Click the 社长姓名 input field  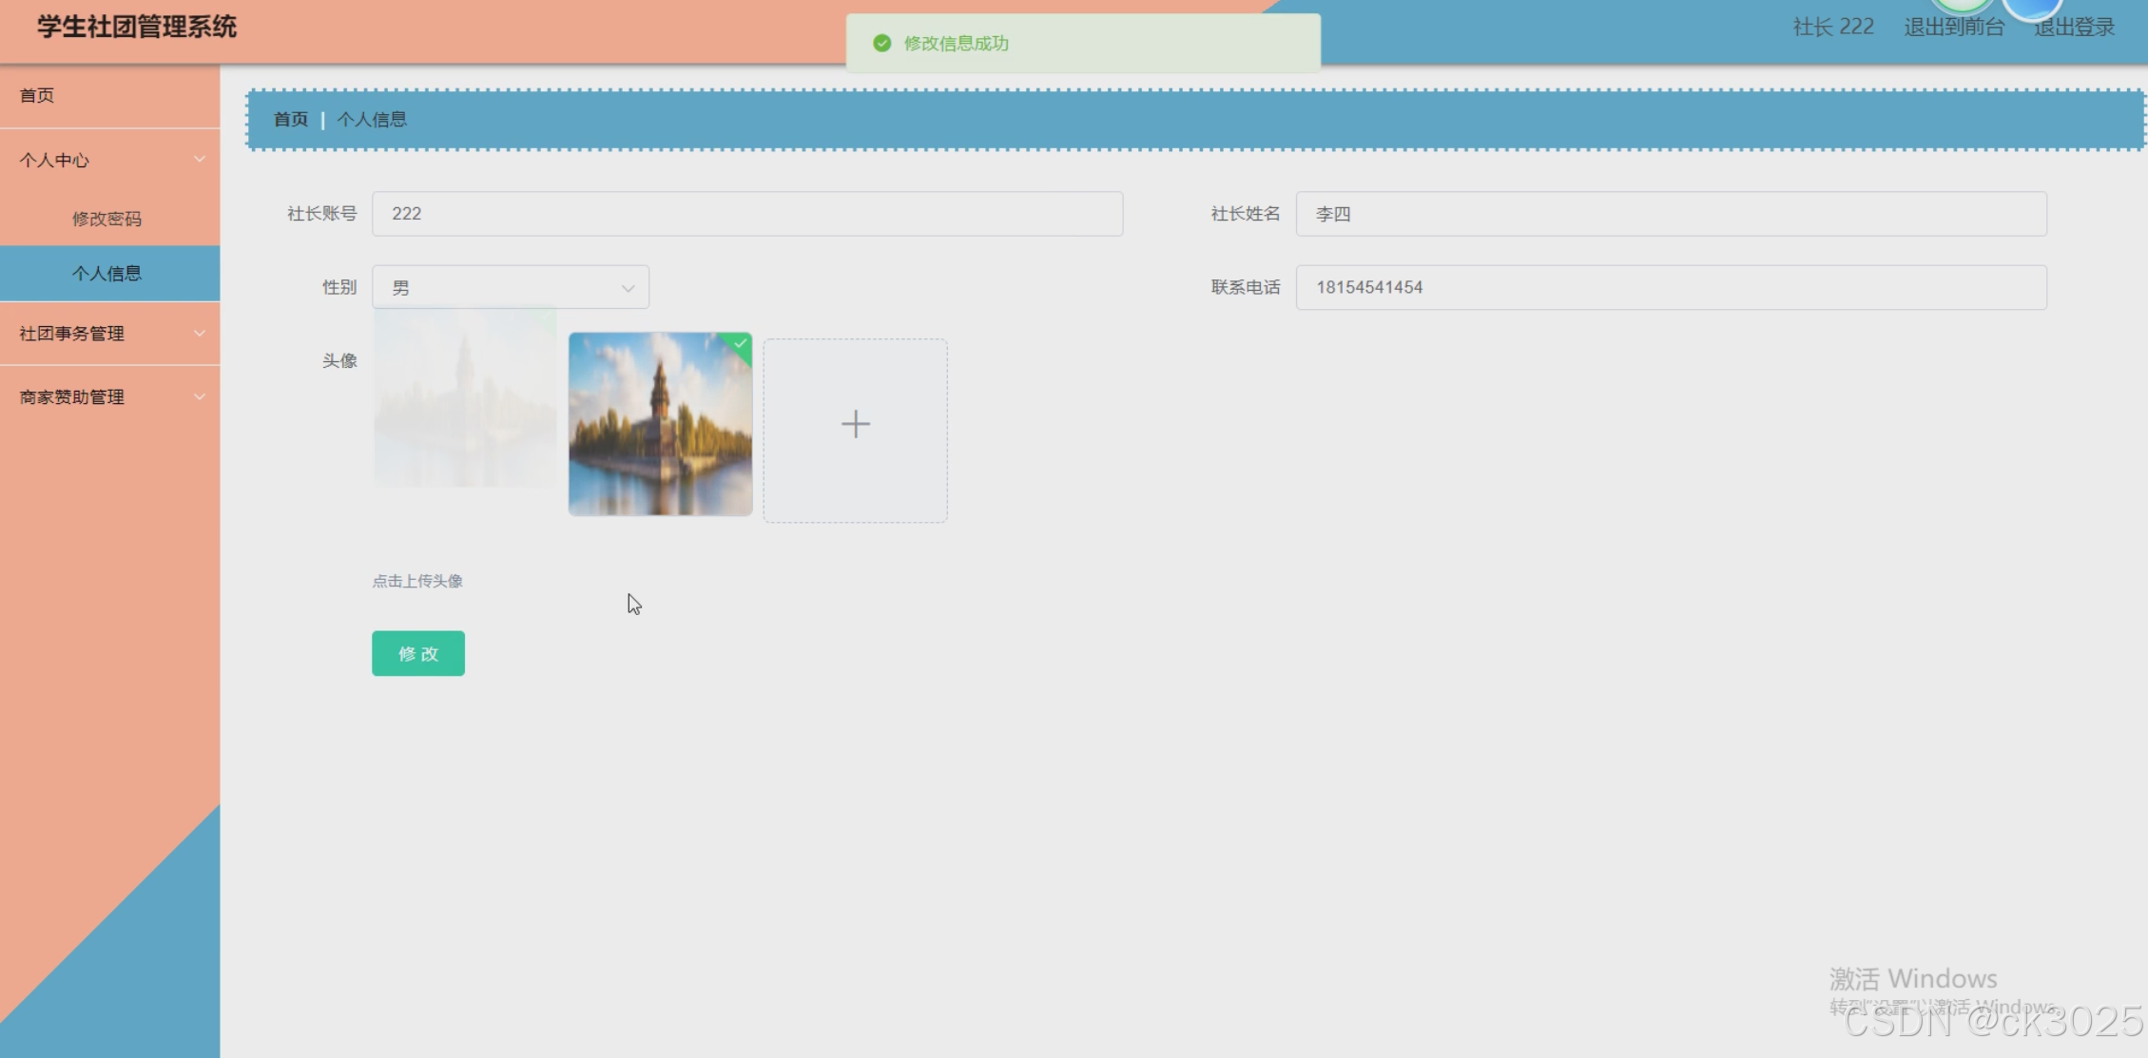tap(1671, 214)
